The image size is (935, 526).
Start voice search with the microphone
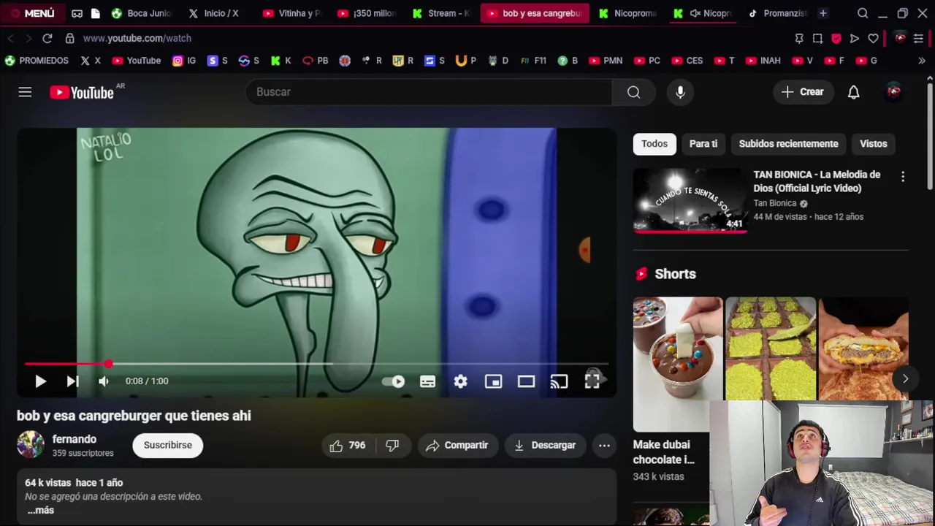[680, 92]
